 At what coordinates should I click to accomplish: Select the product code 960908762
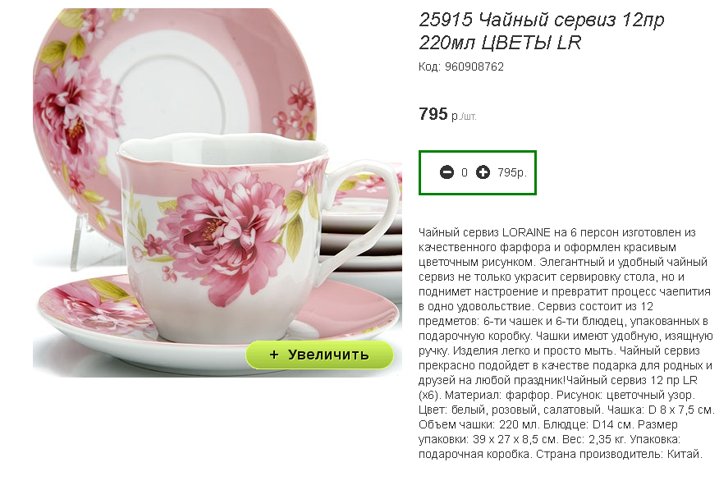474,67
